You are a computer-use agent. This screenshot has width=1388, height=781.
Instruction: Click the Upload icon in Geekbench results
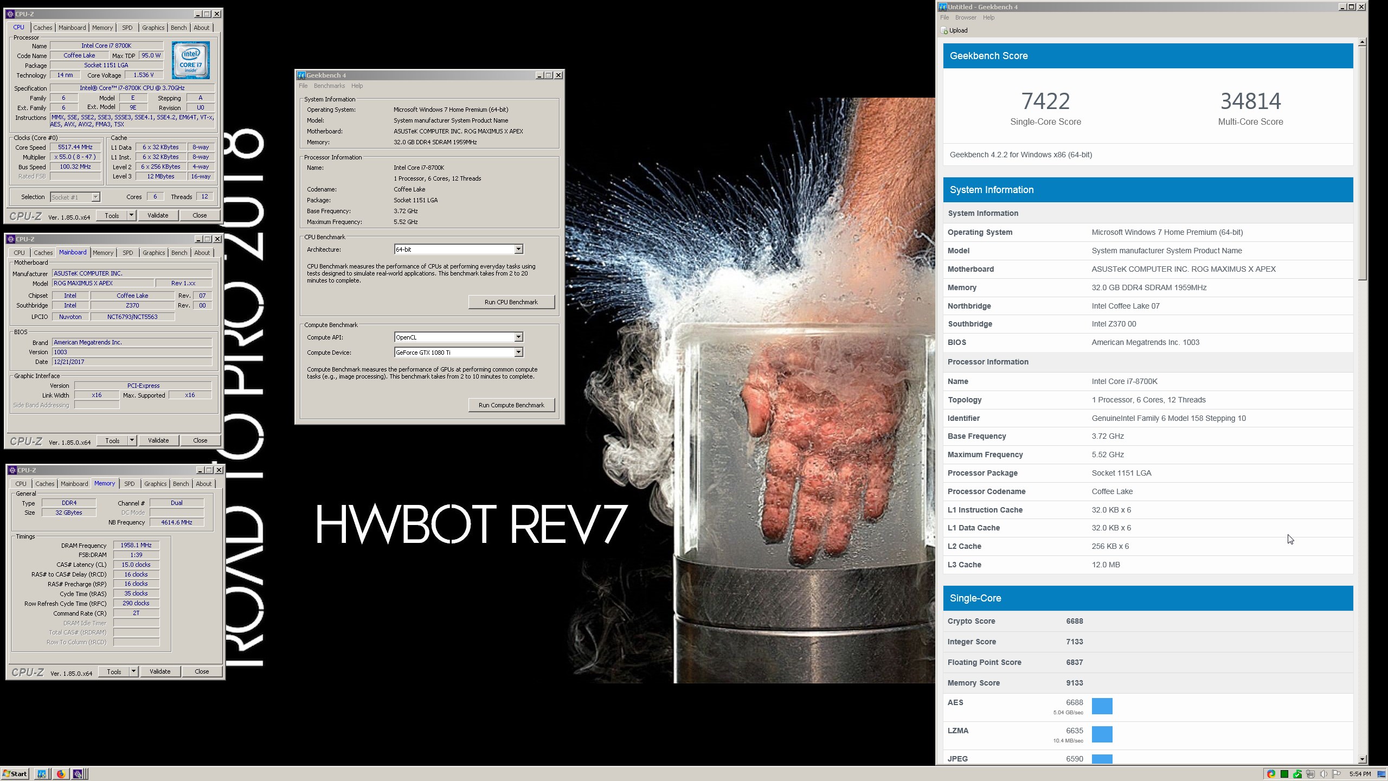[x=944, y=30]
